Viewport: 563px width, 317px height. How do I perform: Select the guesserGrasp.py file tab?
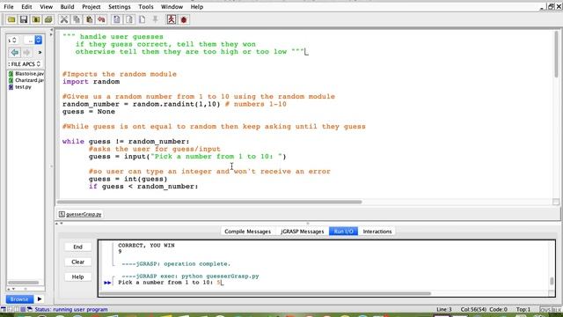[80, 214]
